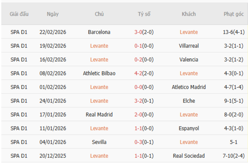Open Real Sociedad team page
The image size is (248, 165).
[x=188, y=156]
